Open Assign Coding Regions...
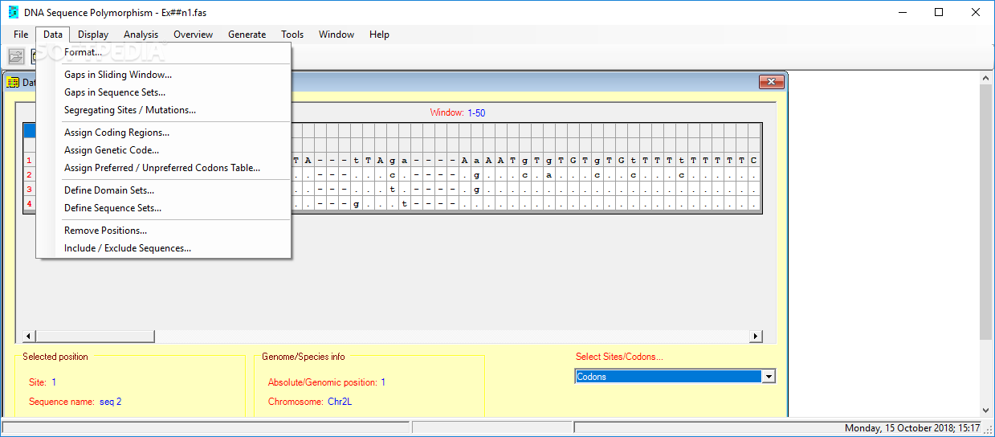995x437 pixels. (x=164, y=133)
